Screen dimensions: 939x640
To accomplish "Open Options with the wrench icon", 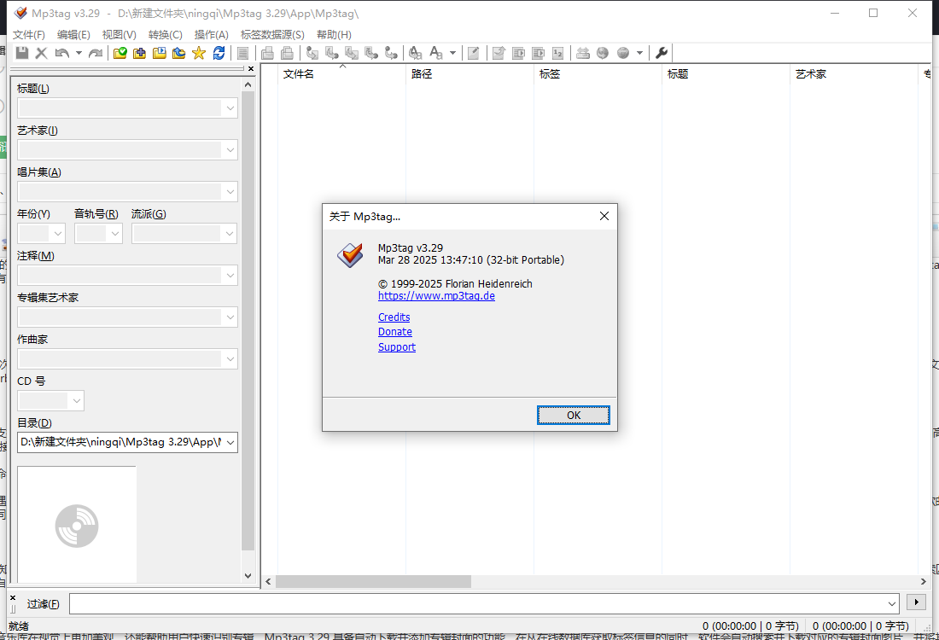I will click(661, 53).
